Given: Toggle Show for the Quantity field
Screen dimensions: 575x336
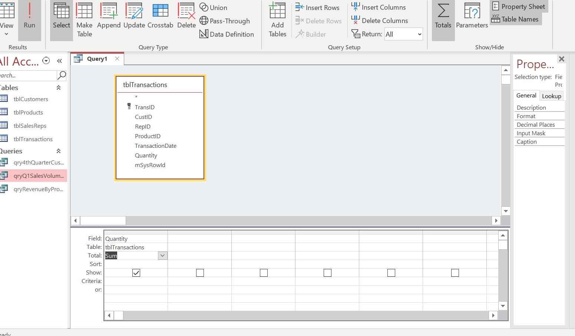Looking at the screenshot, I should tap(136, 273).
